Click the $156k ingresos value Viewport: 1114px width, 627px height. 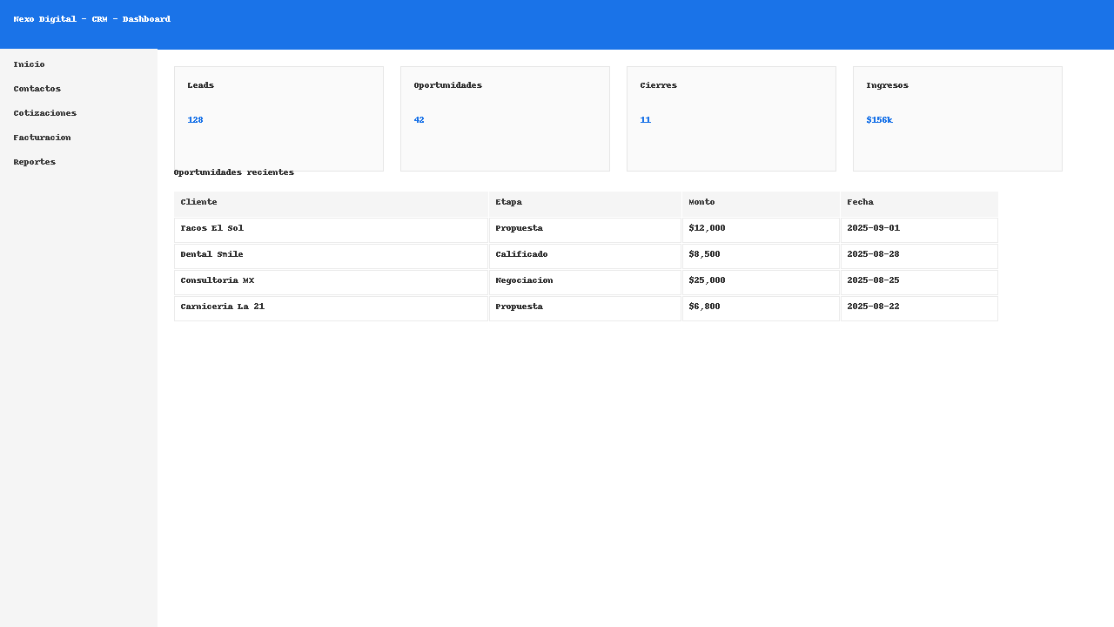click(x=879, y=120)
